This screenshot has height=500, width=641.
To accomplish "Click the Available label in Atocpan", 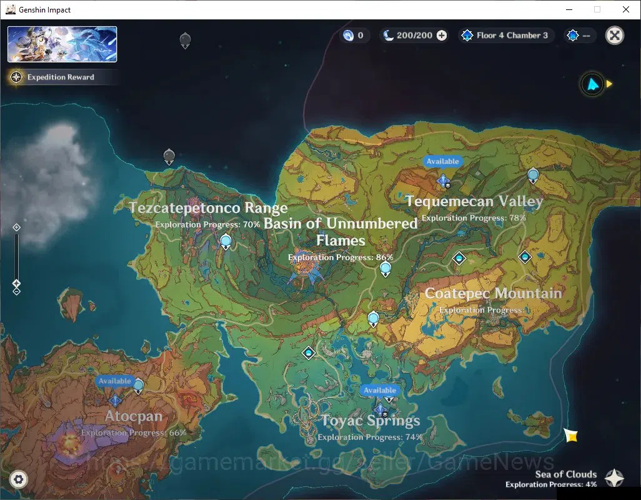I will click(115, 381).
